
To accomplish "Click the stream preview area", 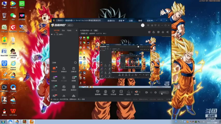I will pyautogui.click(x=125, y=62).
